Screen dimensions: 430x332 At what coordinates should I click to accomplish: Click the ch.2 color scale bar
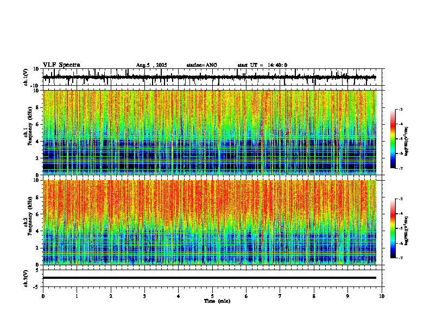click(393, 228)
